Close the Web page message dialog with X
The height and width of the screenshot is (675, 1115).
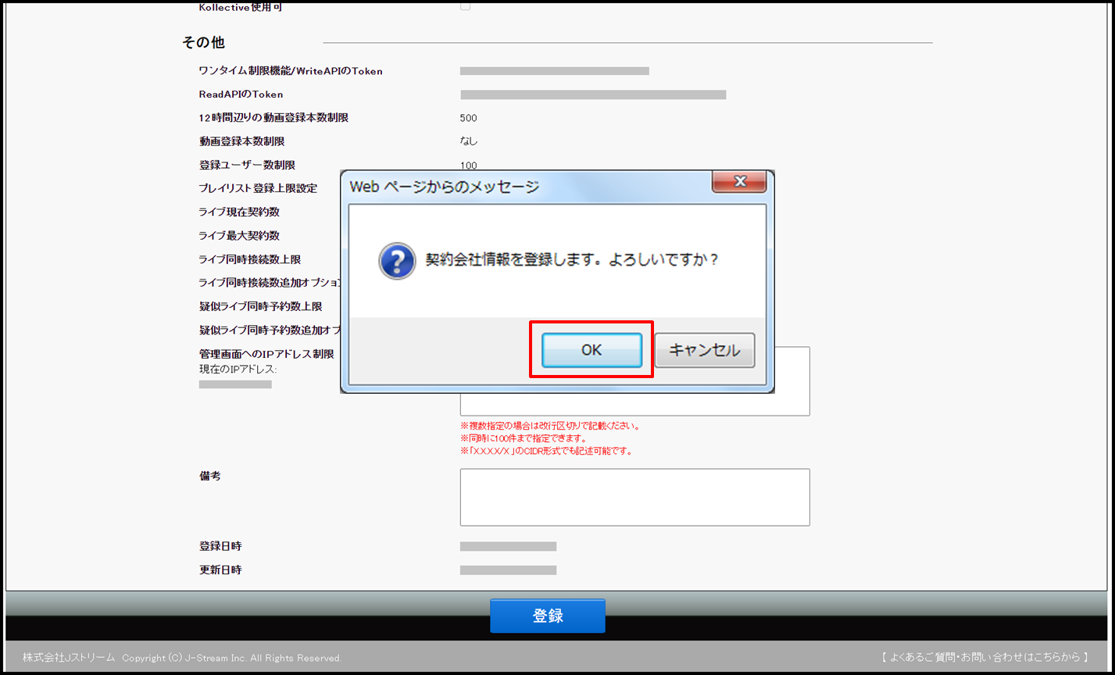(x=739, y=181)
